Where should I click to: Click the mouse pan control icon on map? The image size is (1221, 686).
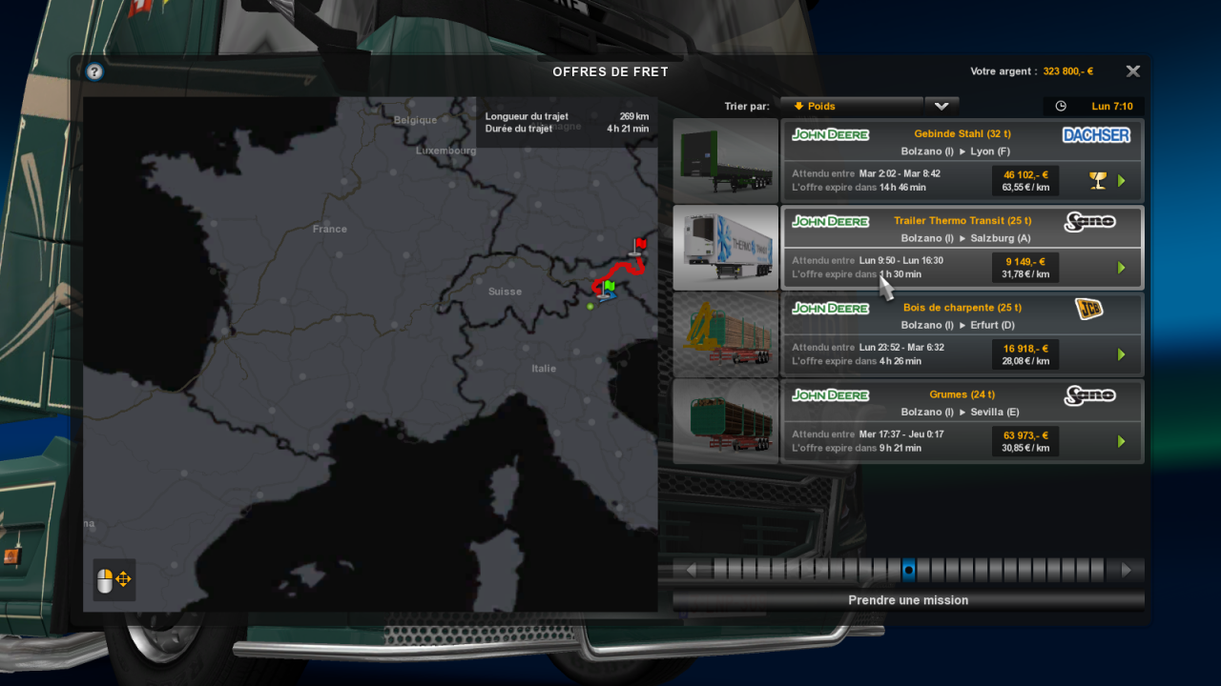(114, 579)
